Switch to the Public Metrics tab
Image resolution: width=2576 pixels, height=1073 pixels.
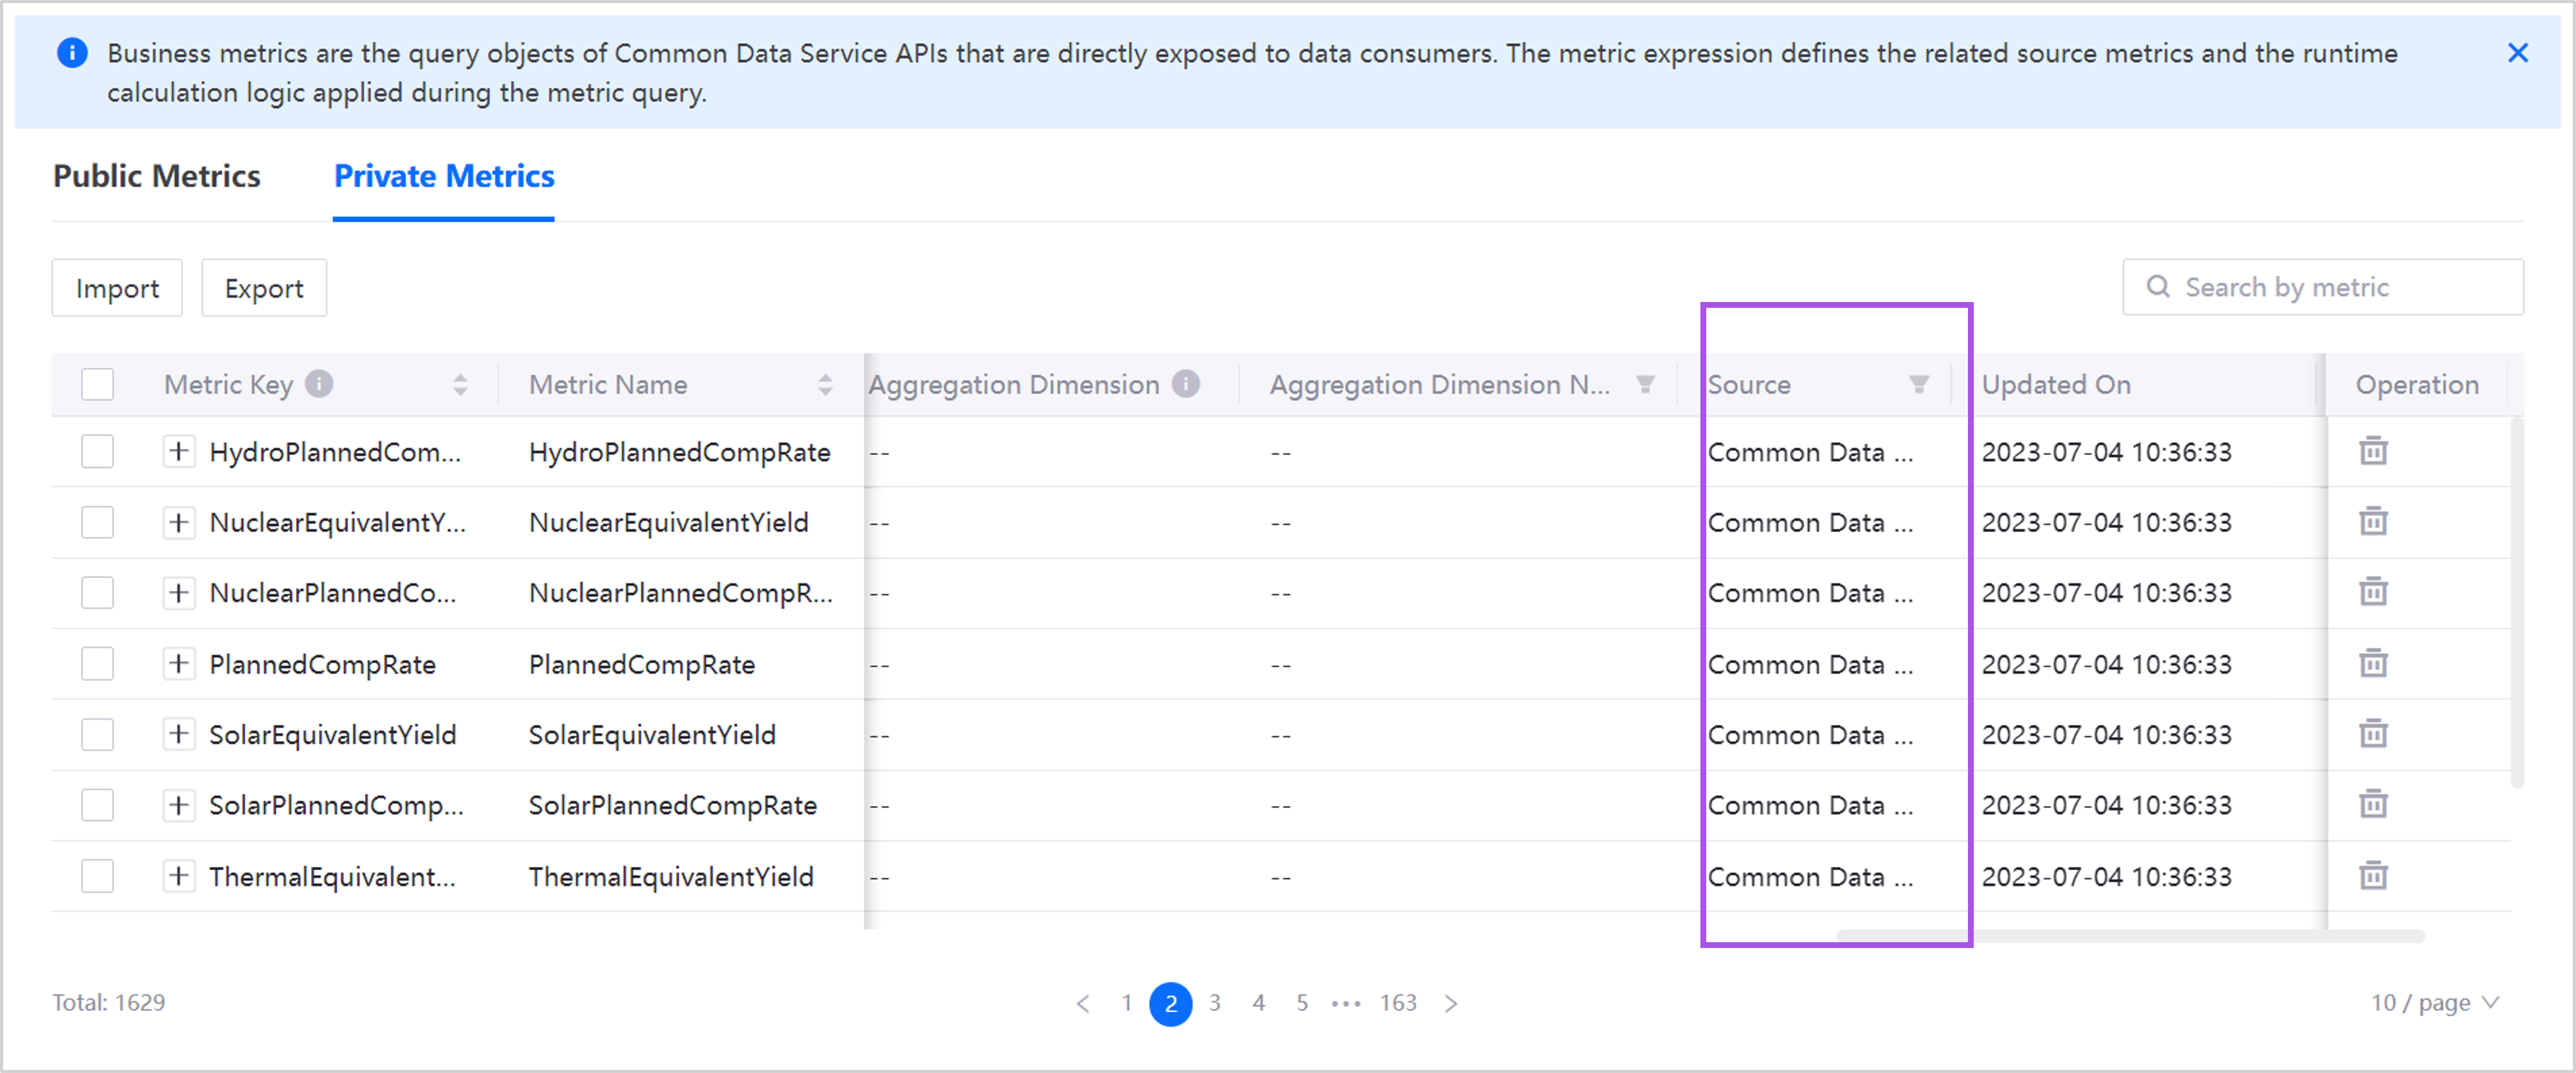pyautogui.click(x=157, y=177)
